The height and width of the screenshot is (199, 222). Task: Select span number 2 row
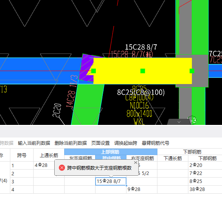click(22, 173)
